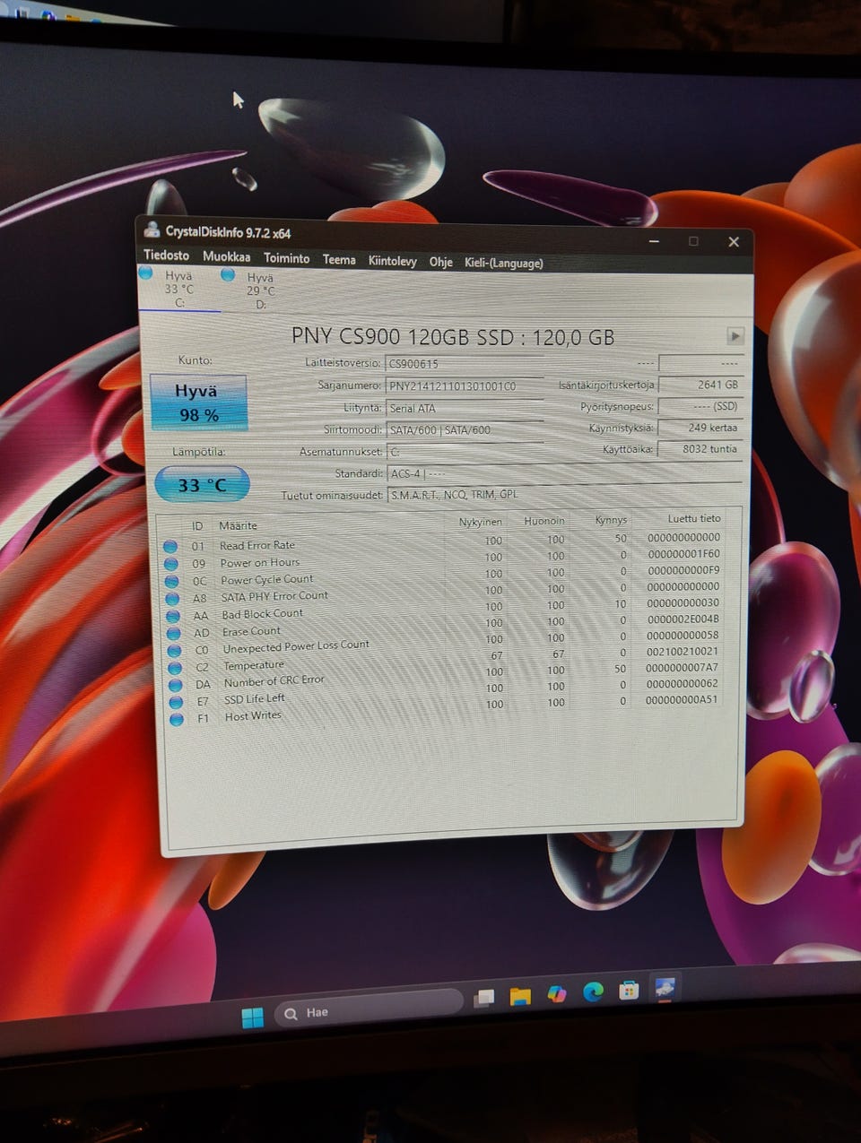Click the 33 °C temperature button
861x1143 pixels.
pyautogui.click(x=202, y=485)
